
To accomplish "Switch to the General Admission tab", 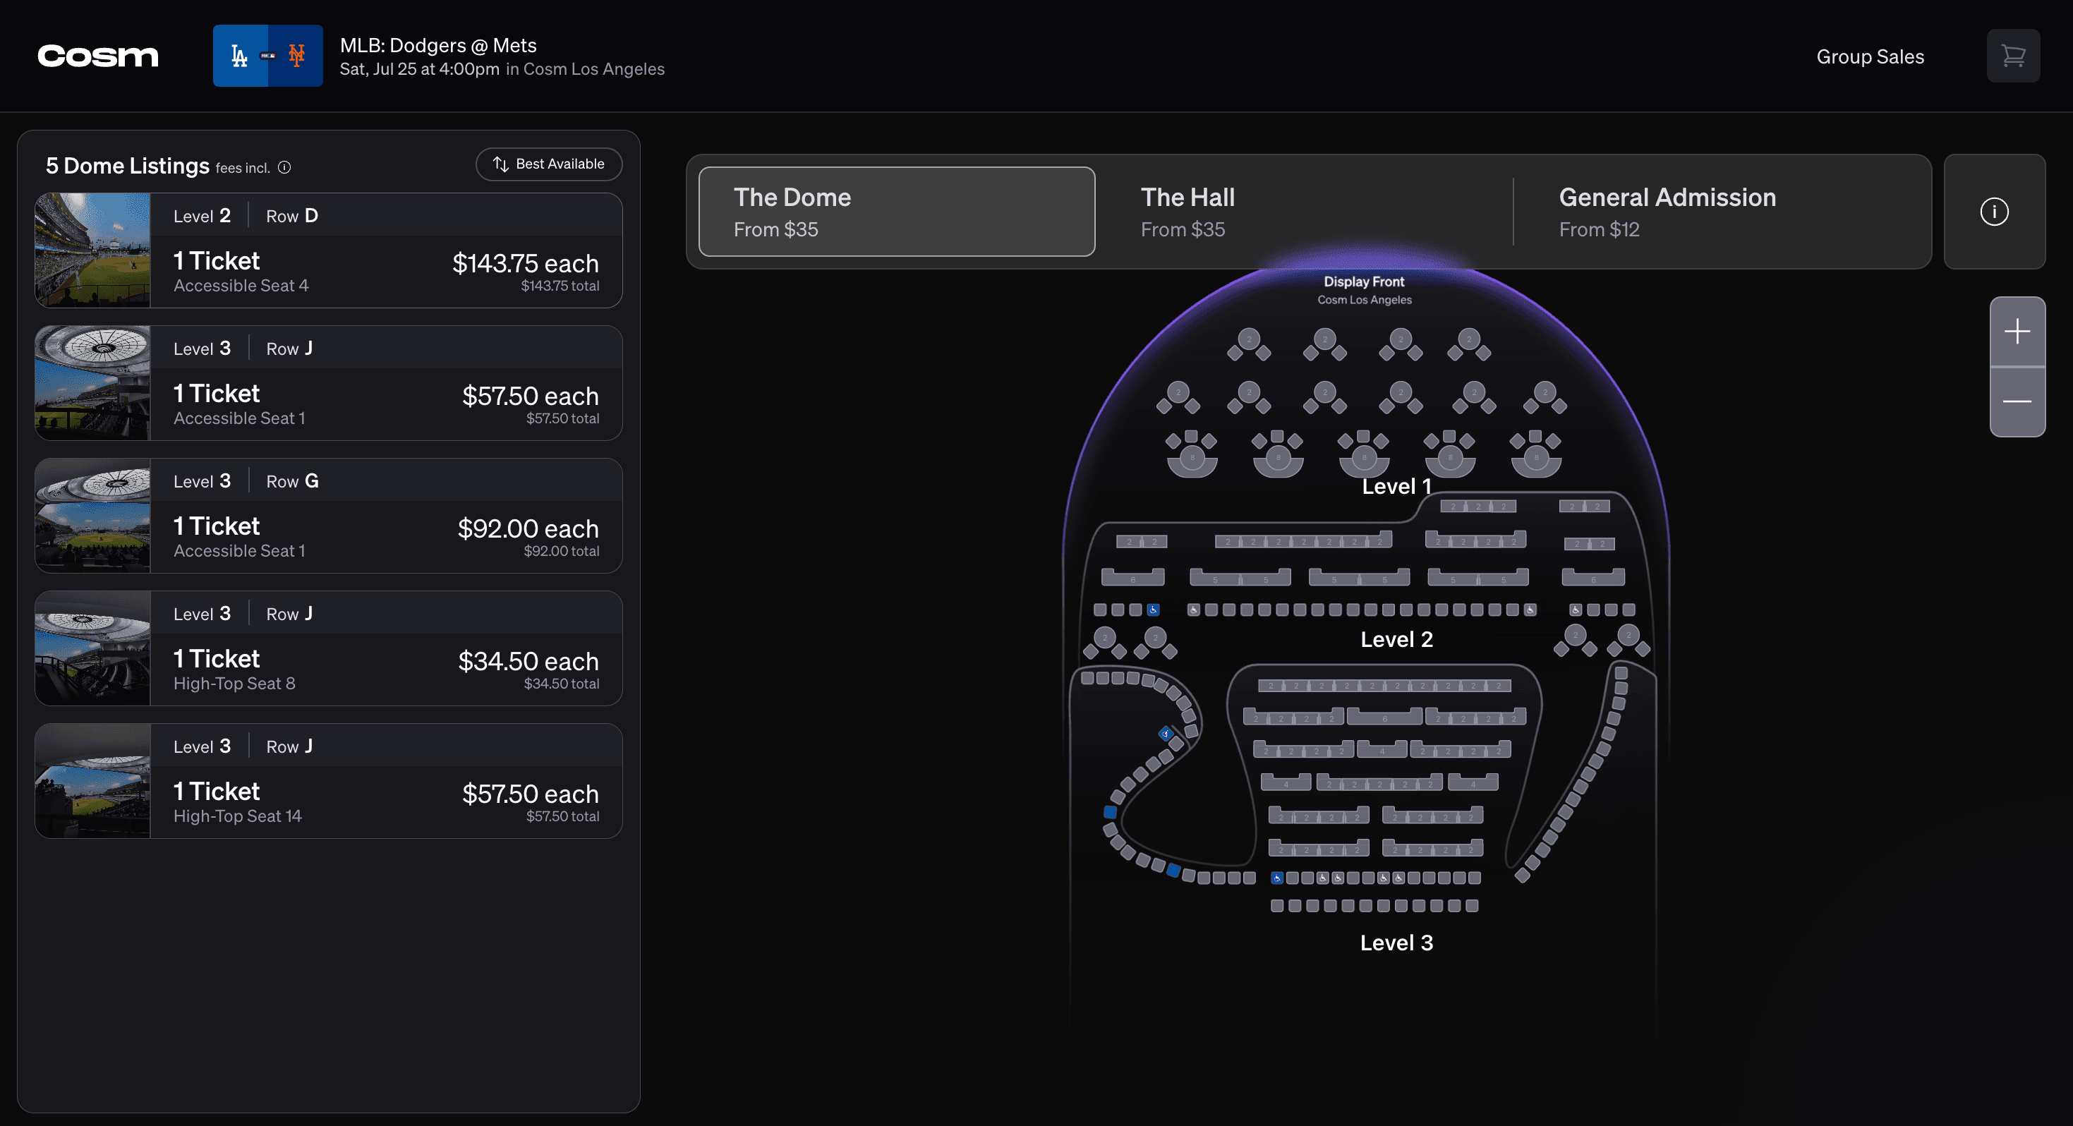I will [1722, 212].
